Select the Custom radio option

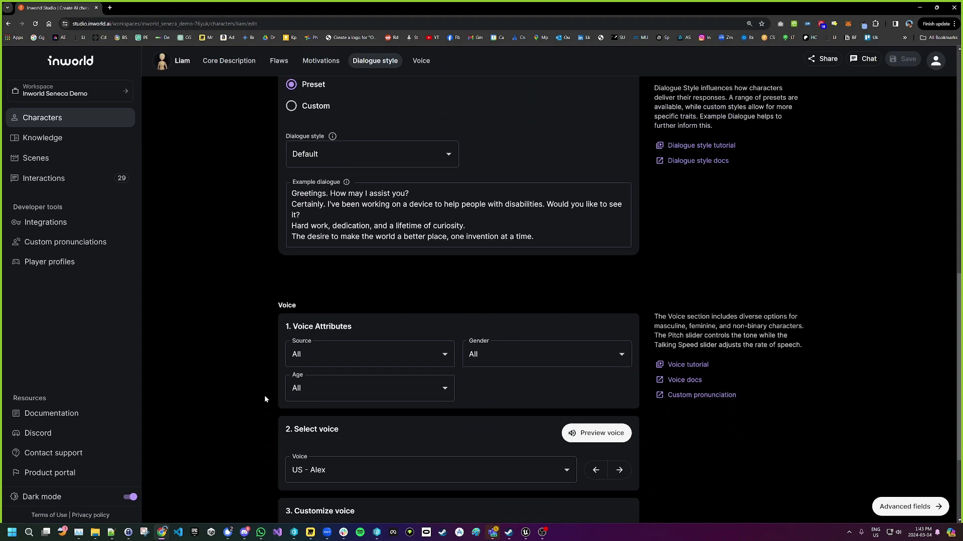pos(291,106)
